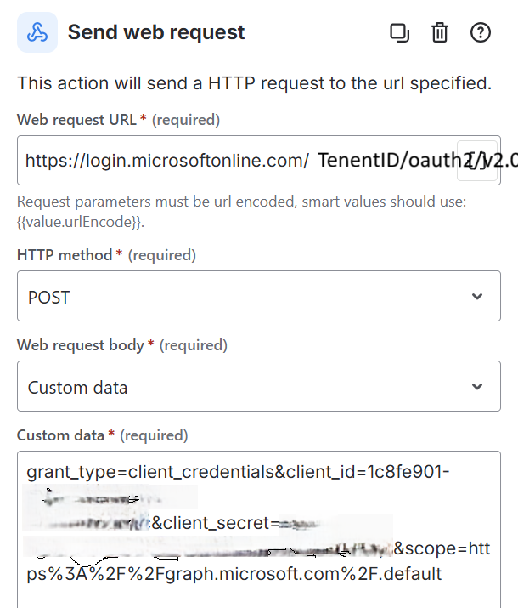Viewport: 518px width, 608px height.
Task: Click the "HTTP method" field label
Action: pyautogui.click(x=65, y=255)
